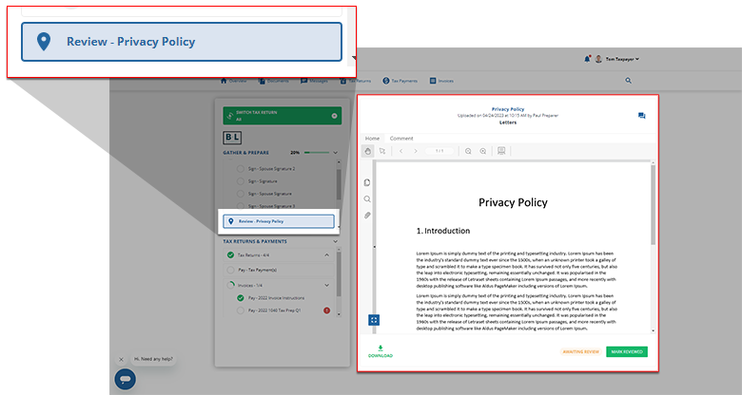
Task: Click the Switch Tax Return green button
Action: (282, 116)
